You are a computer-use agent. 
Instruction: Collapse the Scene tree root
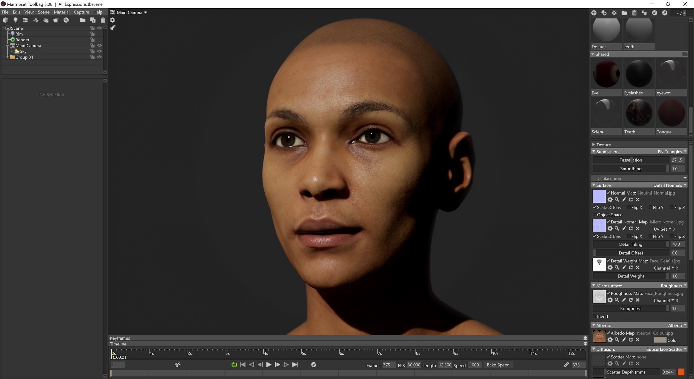pos(3,28)
